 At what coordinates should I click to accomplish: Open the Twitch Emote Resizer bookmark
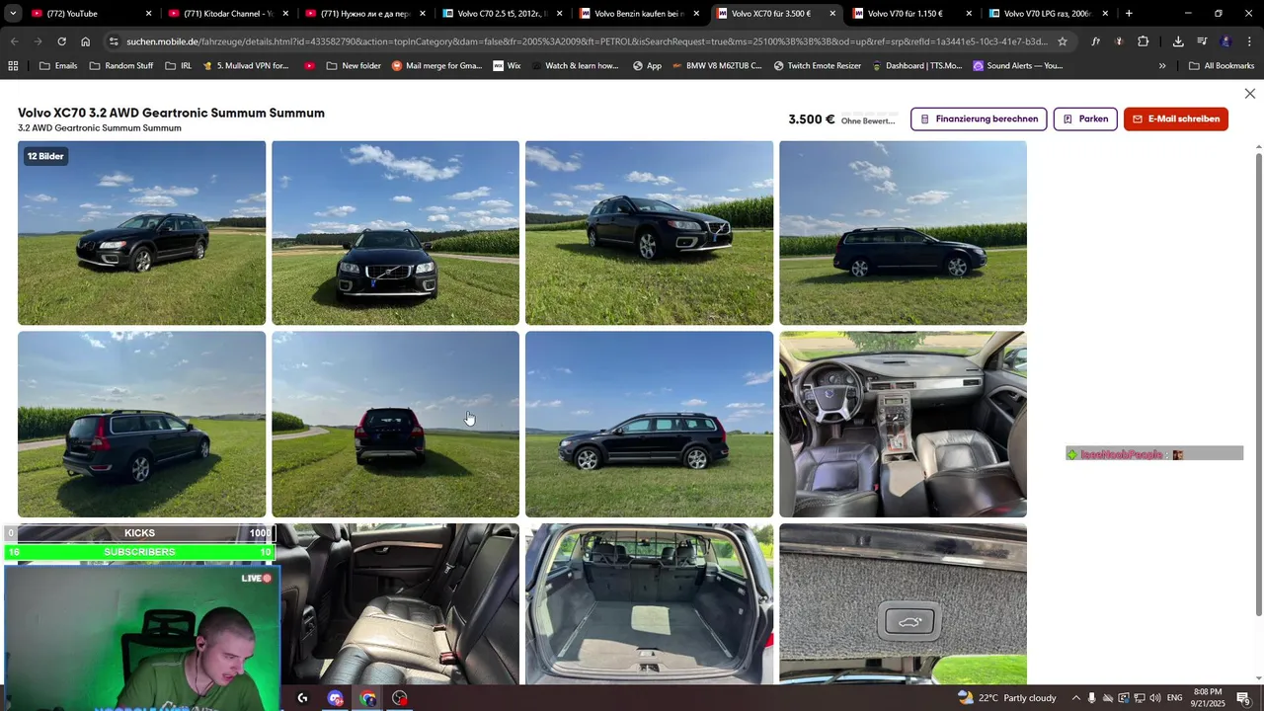point(817,65)
